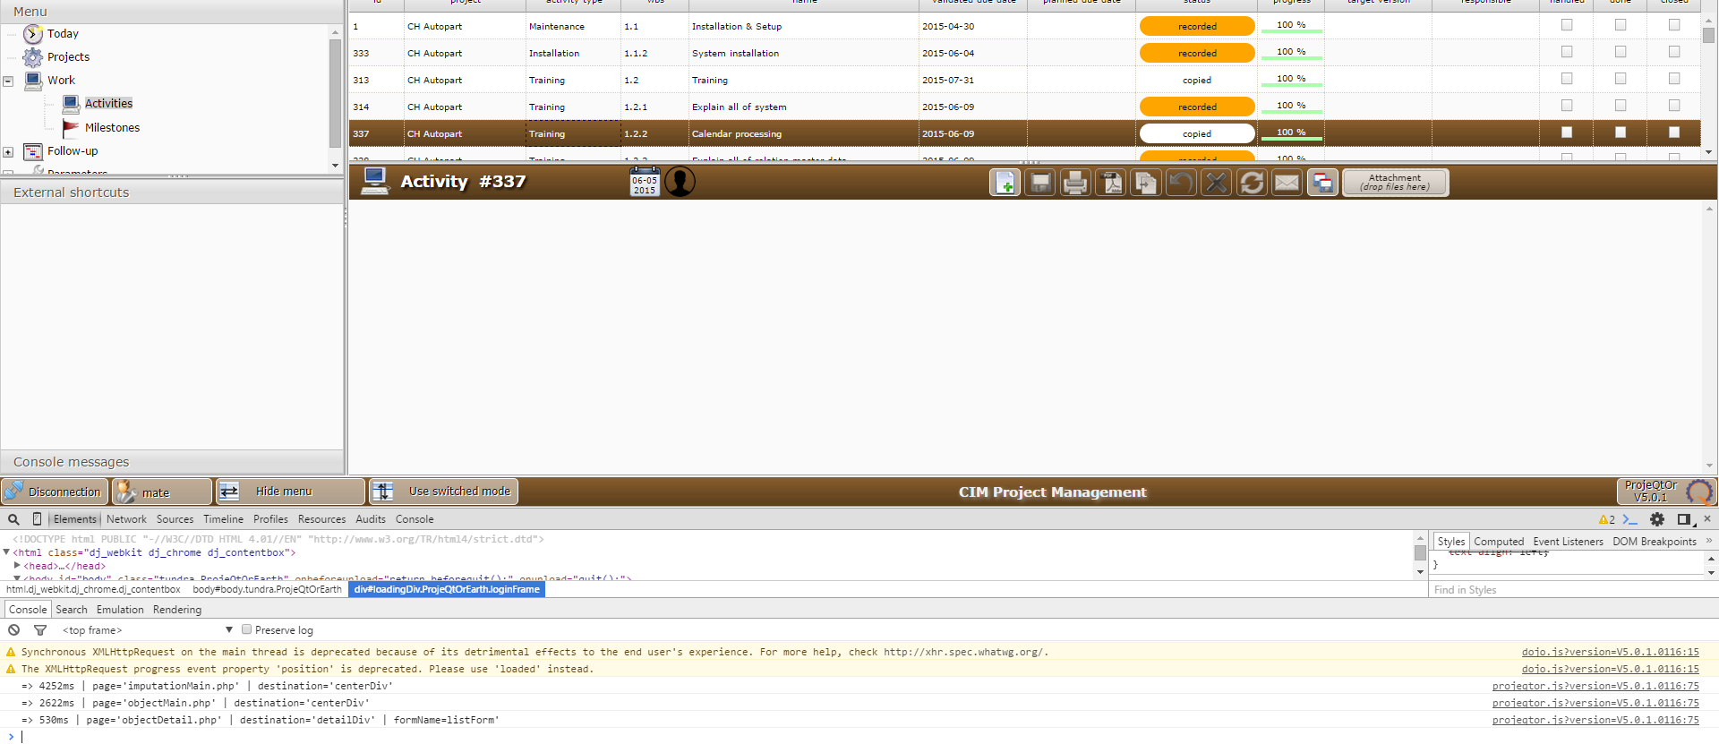Viewport: 1719px width, 744px height.
Task: Toggle the handled checkbox for Calendar processing row
Action: pos(1567,133)
